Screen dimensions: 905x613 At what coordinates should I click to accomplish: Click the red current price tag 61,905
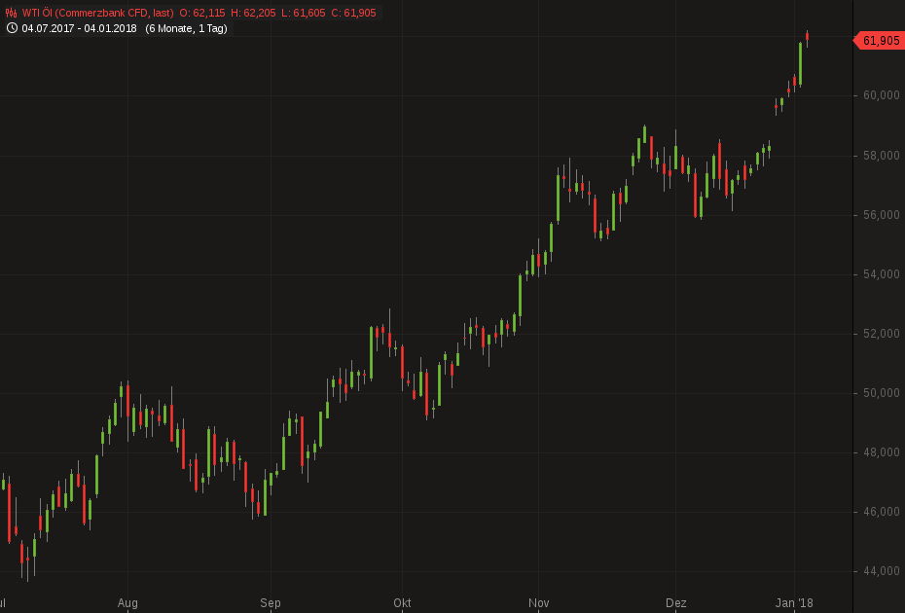880,40
